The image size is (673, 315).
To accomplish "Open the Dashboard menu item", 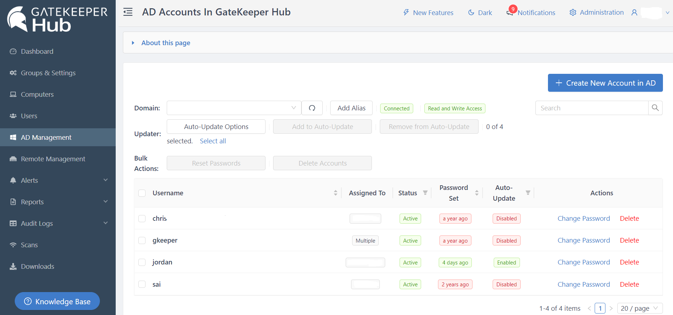I will tap(58, 51).
